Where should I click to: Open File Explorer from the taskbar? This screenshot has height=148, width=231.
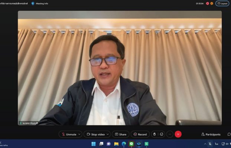[116, 144]
